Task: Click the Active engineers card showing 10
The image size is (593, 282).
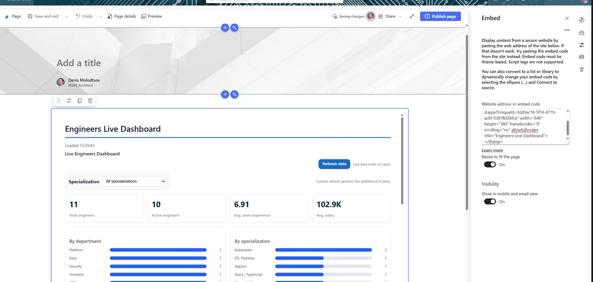Action: tap(186, 208)
